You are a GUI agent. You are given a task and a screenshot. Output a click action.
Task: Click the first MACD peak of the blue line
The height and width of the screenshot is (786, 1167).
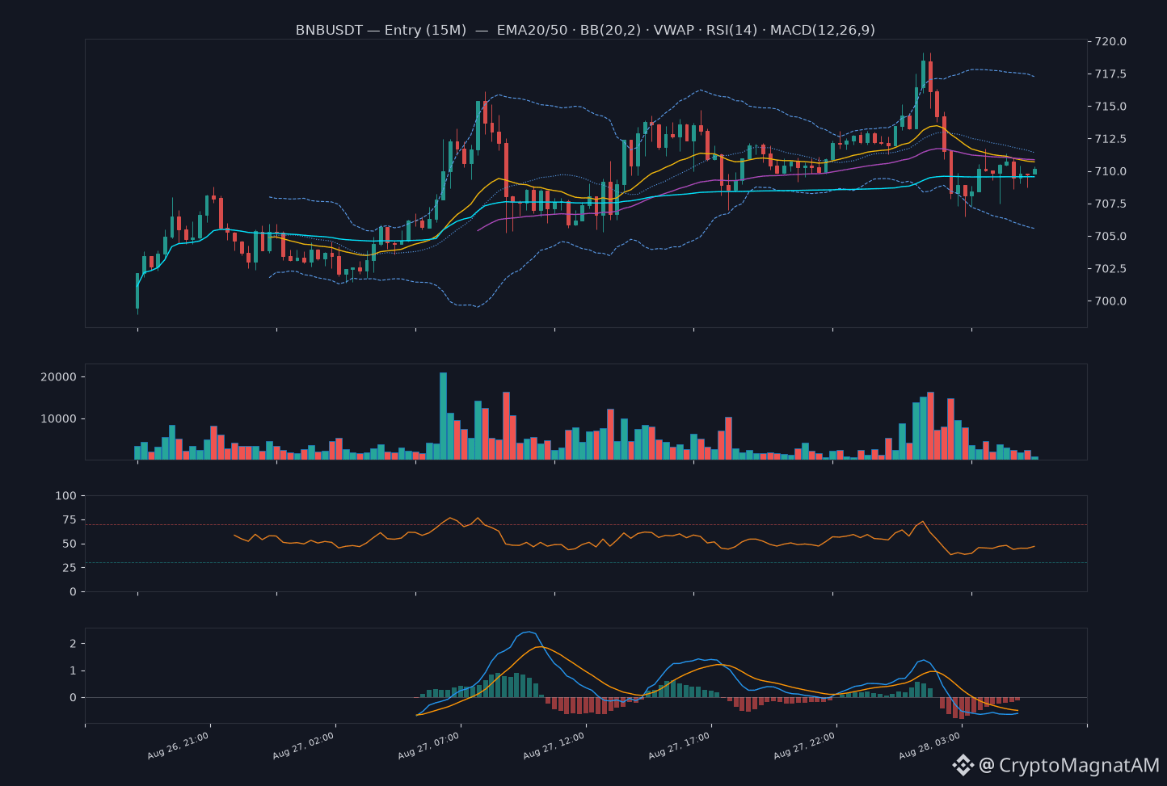coord(528,632)
